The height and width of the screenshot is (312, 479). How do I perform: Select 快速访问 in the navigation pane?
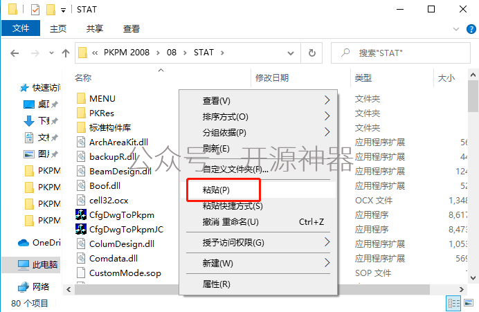[40, 88]
